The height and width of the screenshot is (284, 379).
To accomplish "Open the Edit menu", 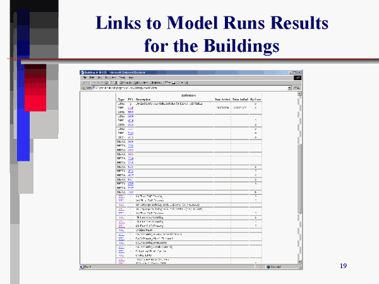I will pos(92,78).
